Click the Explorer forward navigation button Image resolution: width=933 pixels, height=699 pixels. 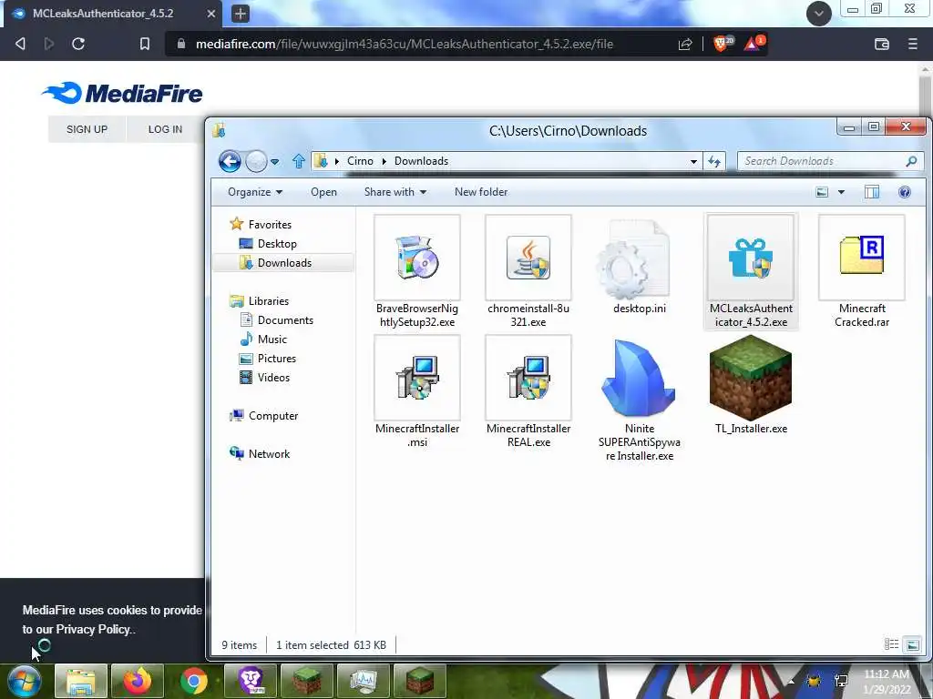click(256, 161)
